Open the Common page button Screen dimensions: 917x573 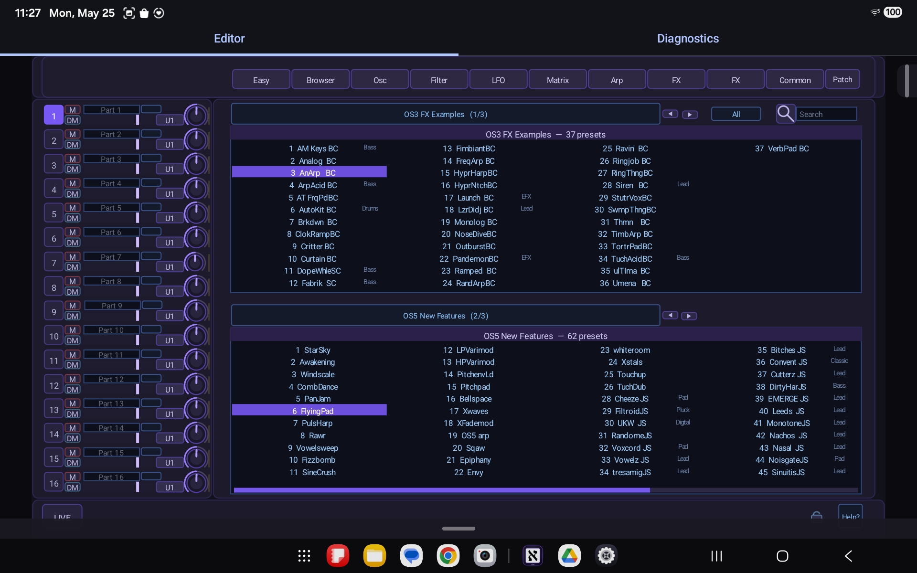(795, 80)
